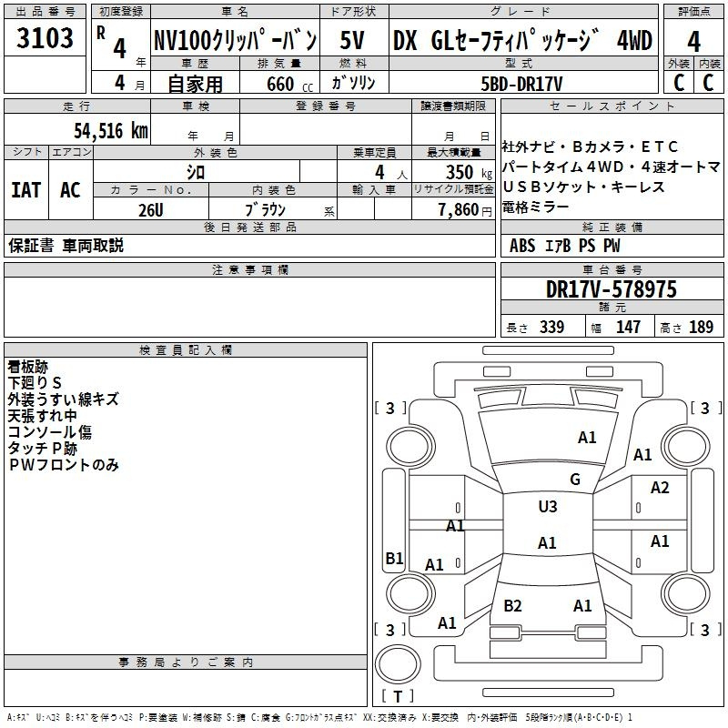Image resolution: width=728 pixels, height=728 pixels.
Task: Click the length value 339
Action: (551, 328)
